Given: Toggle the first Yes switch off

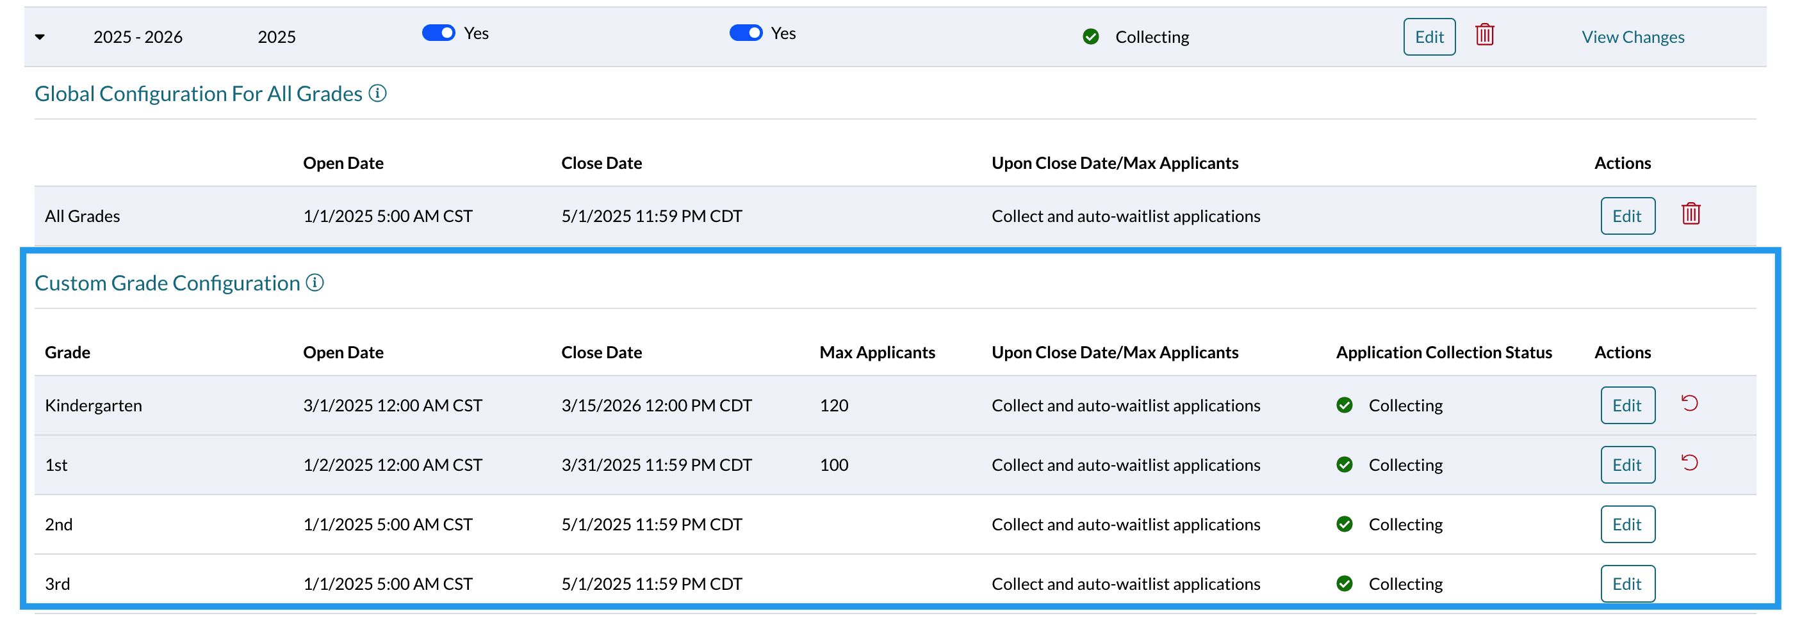Looking at the screenshot, I should pos(438,33).
